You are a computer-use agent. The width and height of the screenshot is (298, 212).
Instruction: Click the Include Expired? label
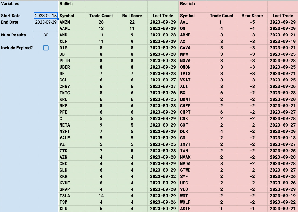coord(17,48)
